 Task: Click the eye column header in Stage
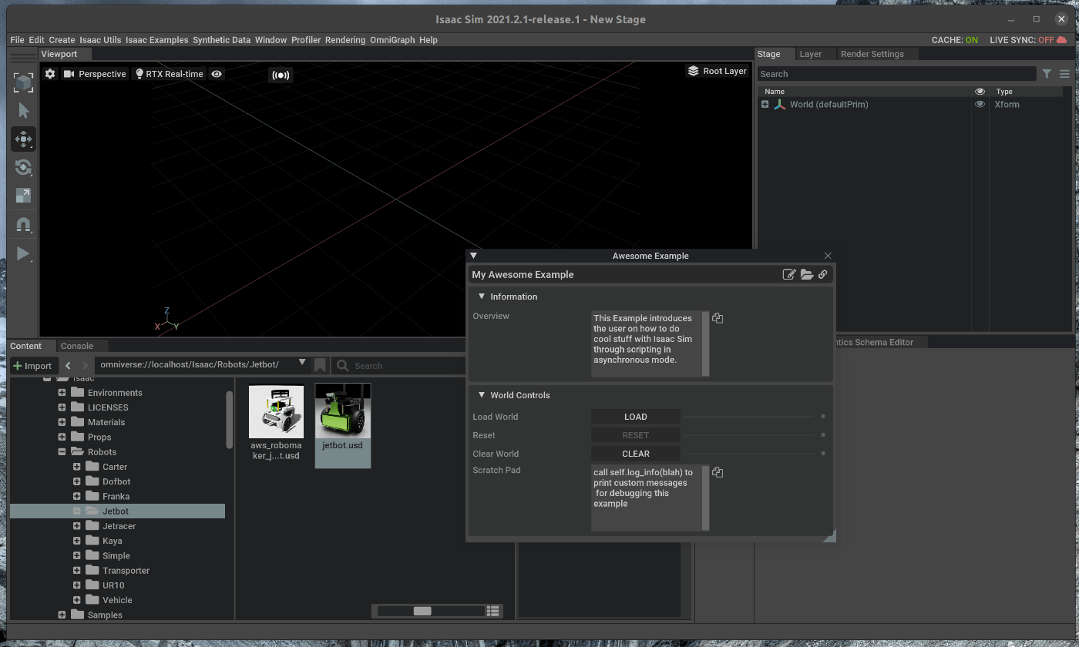point(980,91)
